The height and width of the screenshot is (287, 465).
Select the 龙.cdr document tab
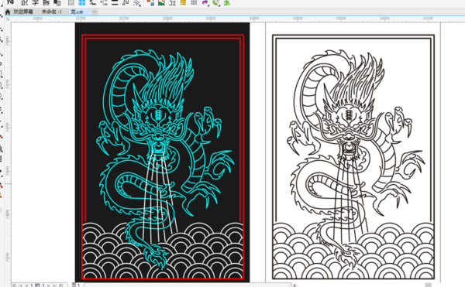click(77, 12)
